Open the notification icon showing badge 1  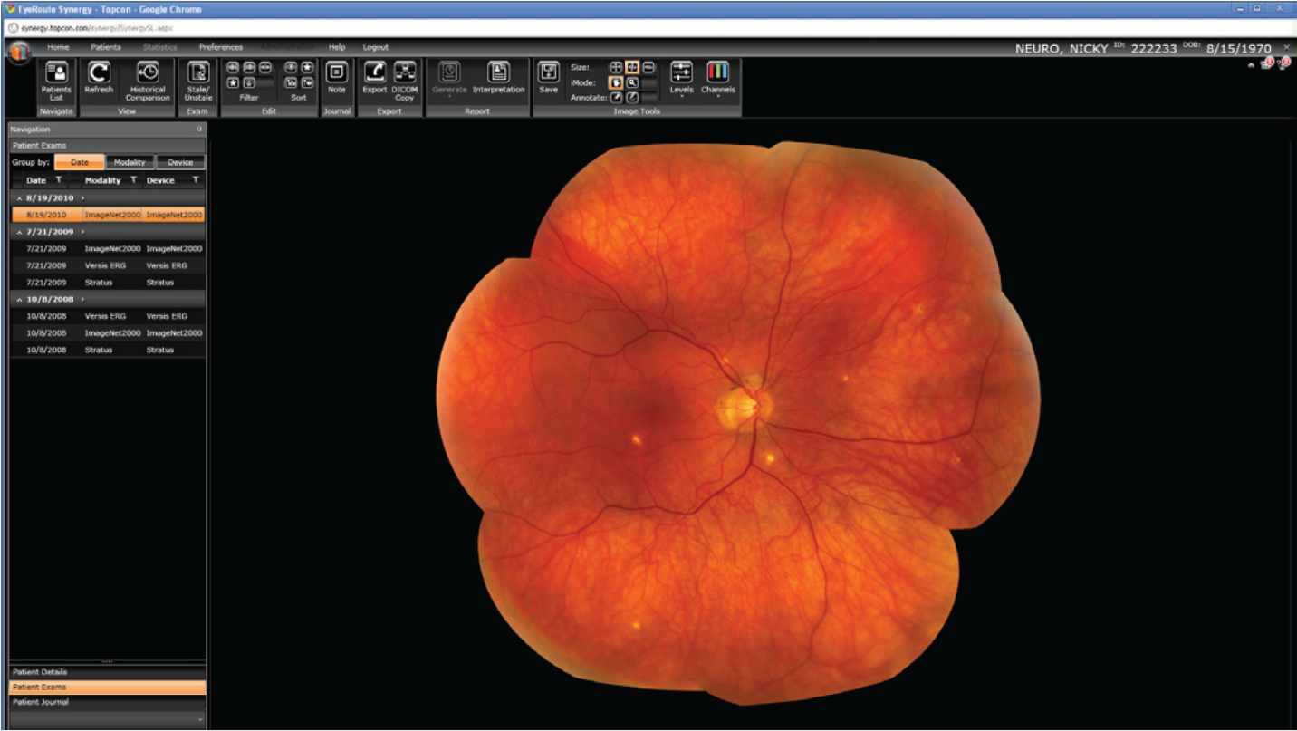1267,63
